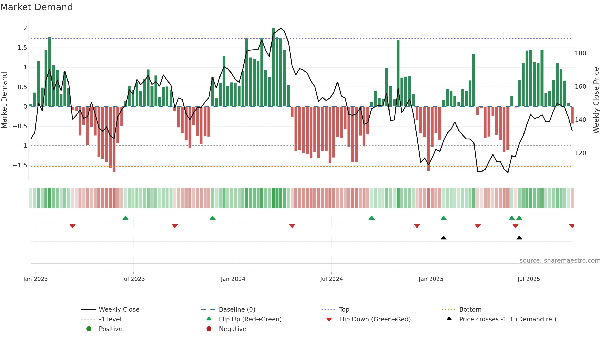This screenshot has width=609, height=343.
Task: Click the source: sharemaestro.com text
Action: (560, 261)
